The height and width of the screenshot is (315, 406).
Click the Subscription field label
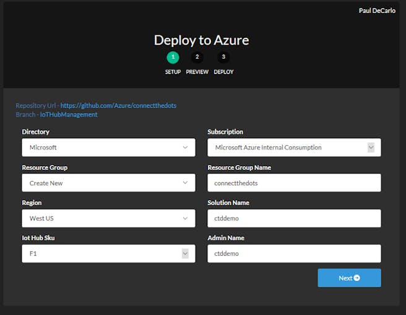pos(225,132)
